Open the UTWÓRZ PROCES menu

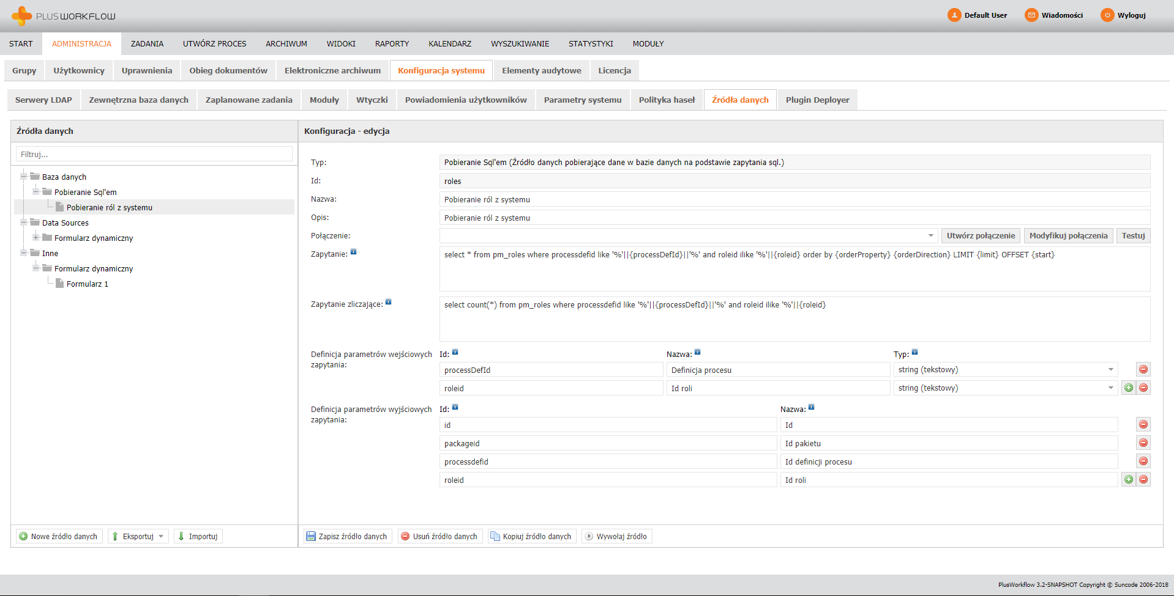(x=214, y=44)
